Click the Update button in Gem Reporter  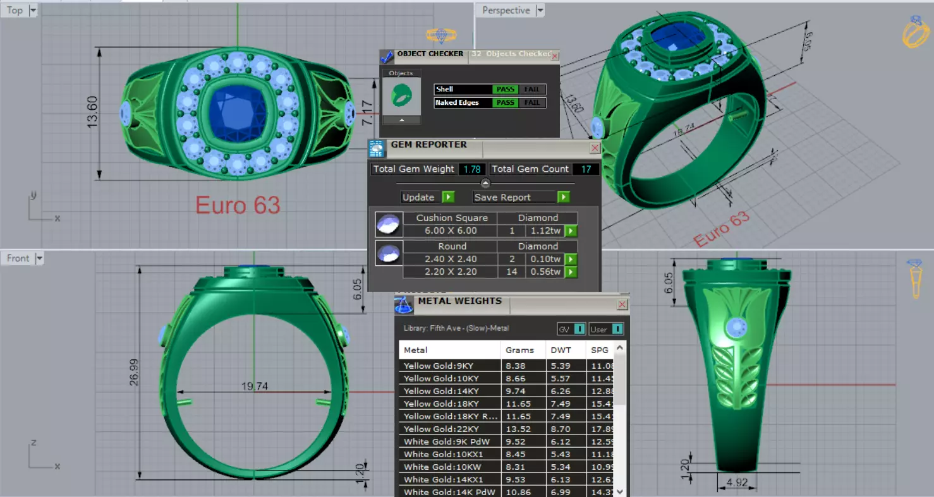(428, 197)
